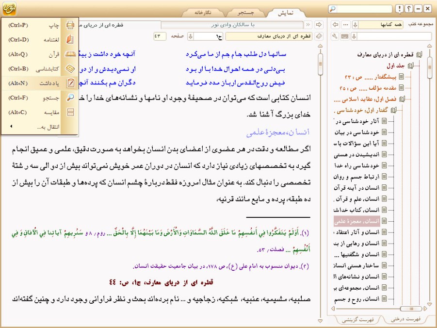The height and width of the screenshot is (328, 437).
Task: Select the printer icon for چاپ (Ctrl+P)
Action: 70,25
